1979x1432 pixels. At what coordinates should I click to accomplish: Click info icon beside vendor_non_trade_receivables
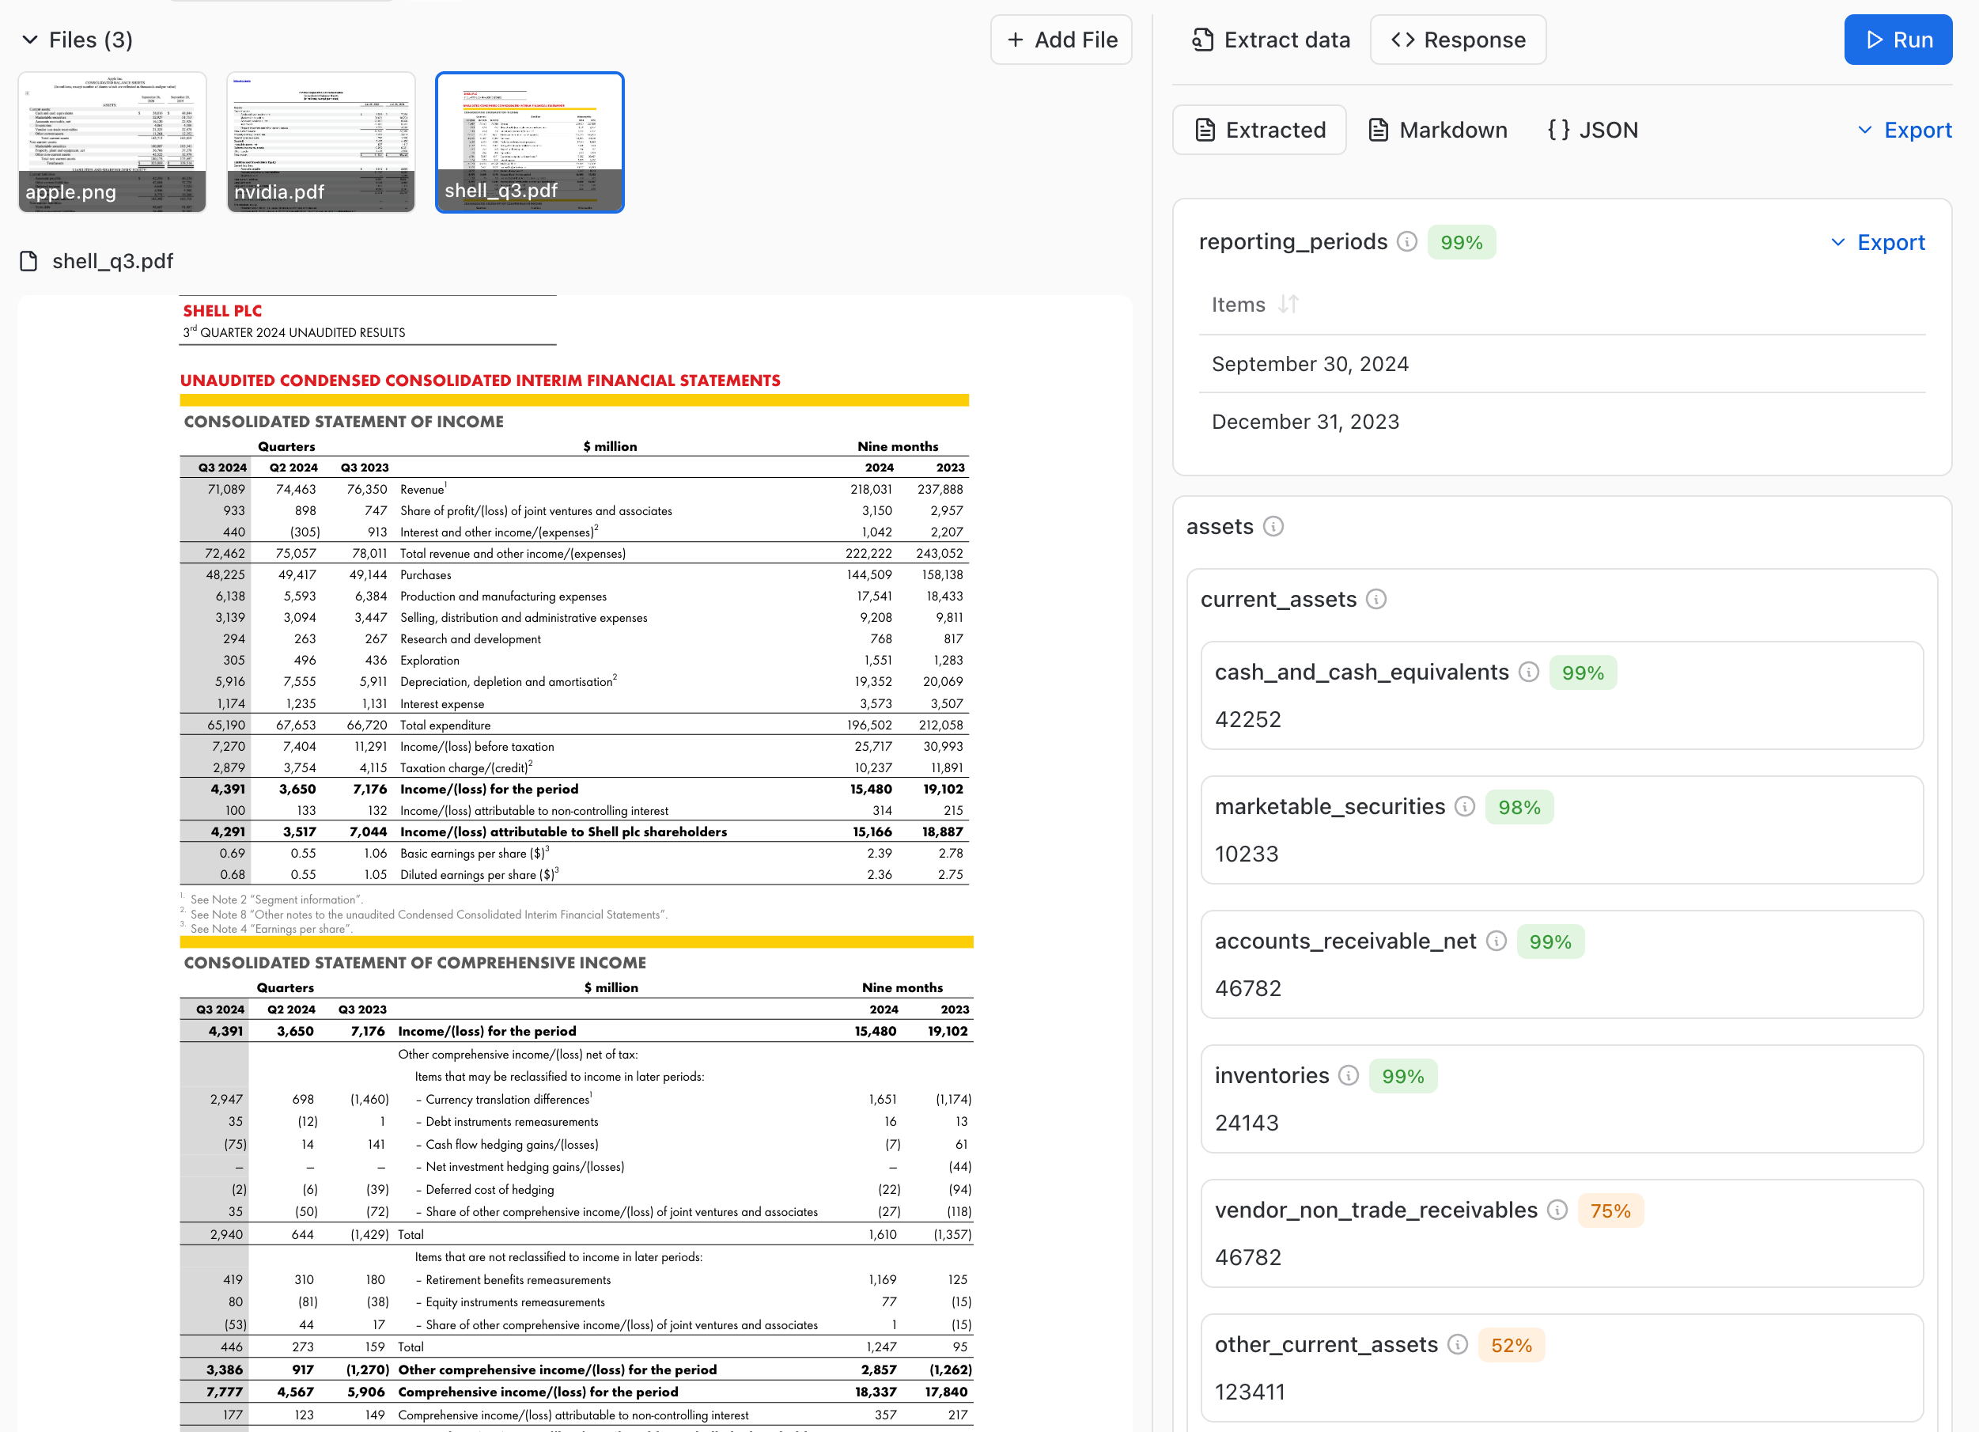point(1557,1210)
